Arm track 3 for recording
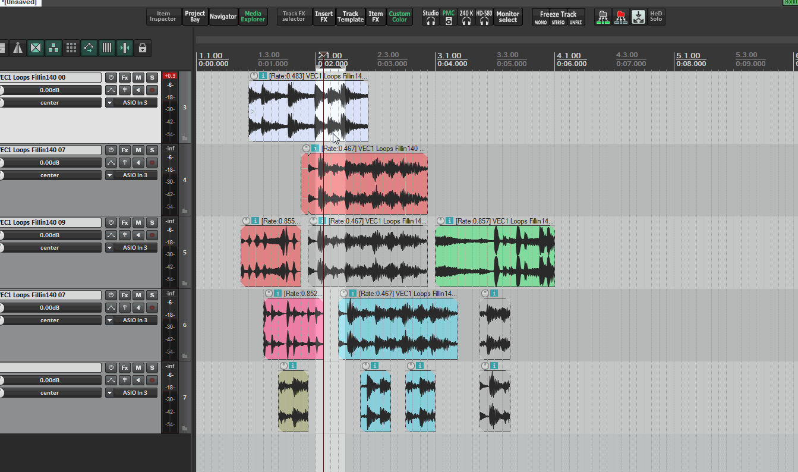Screen dimensions: 798x472 pos(152,90)
